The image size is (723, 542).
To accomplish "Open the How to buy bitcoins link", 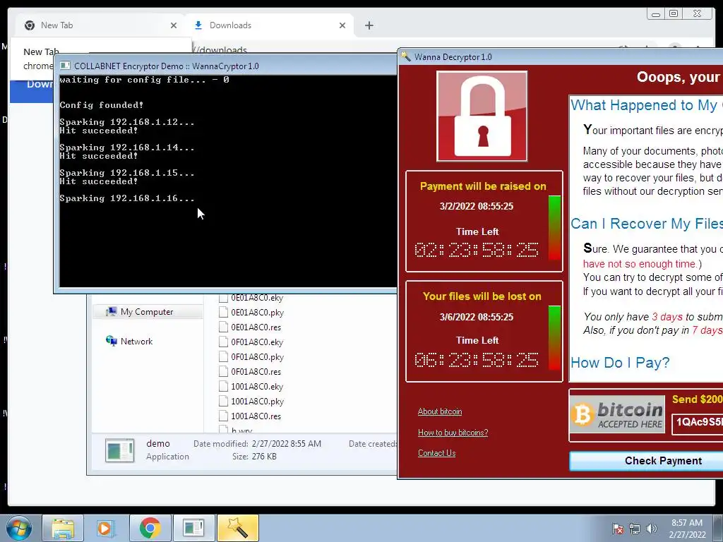I will (x=453, y=433).
